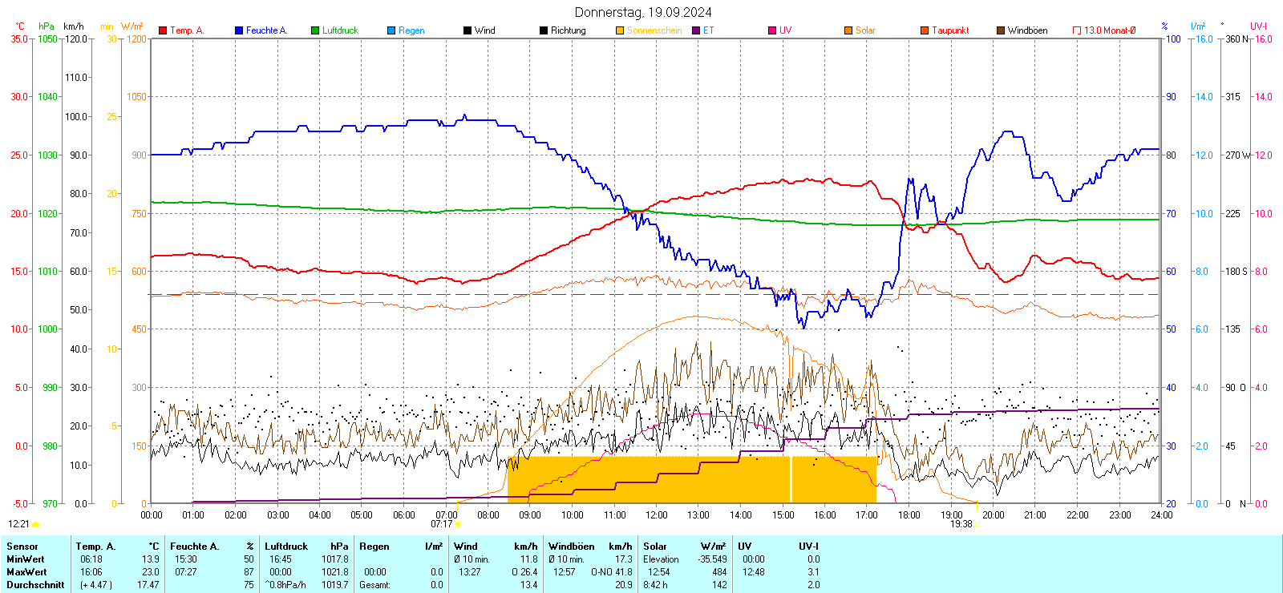Click the light-blue Regen legend square
The width and height of the screenshot is (1283, 593).
pyautogui.click(x=391, y=30)
